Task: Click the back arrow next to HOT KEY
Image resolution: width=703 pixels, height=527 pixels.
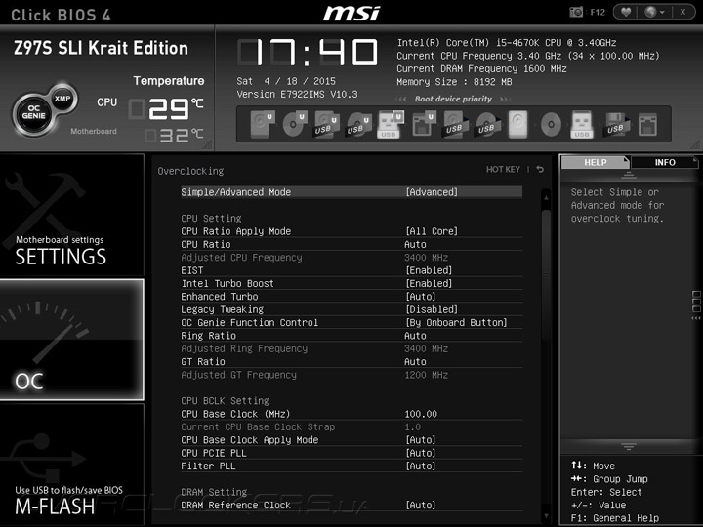Action: 540,170
